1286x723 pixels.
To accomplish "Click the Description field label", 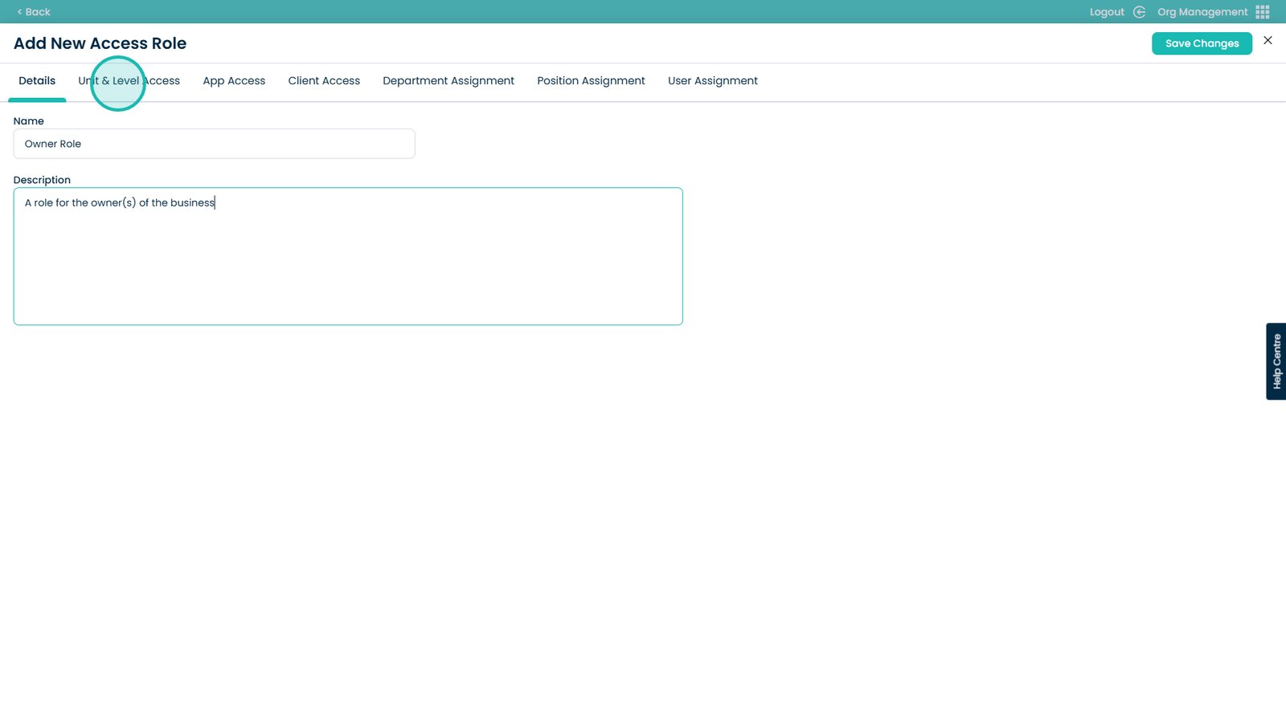I will pos(42,180).
